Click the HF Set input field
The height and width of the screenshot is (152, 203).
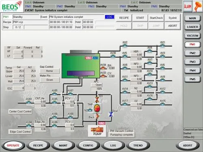point(18,52)
